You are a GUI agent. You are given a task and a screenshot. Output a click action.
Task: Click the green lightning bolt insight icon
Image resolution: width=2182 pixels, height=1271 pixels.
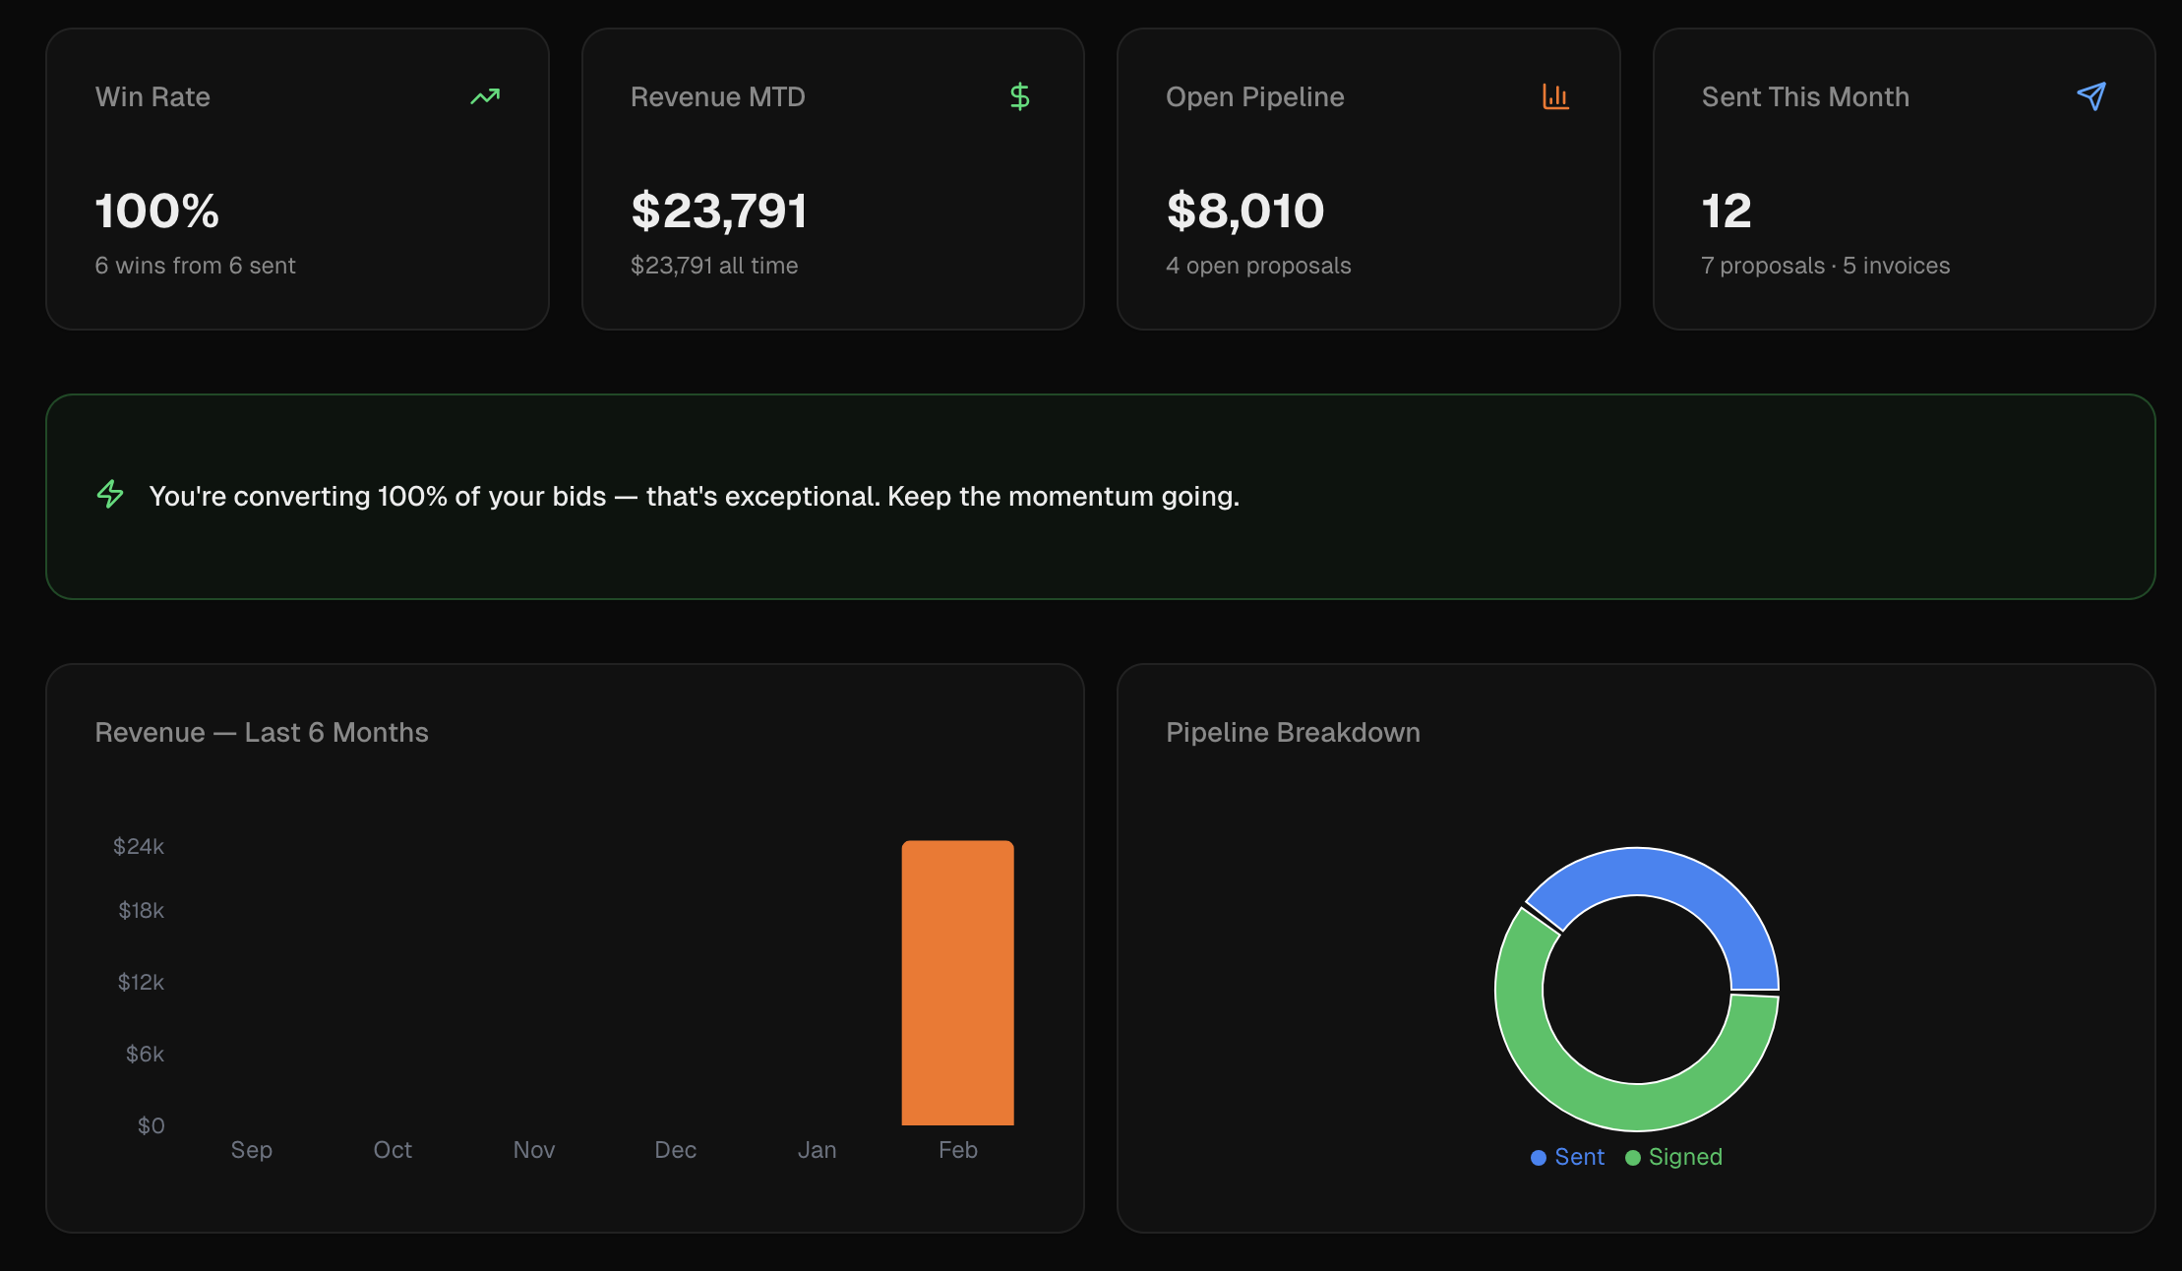tap(110, 494)
